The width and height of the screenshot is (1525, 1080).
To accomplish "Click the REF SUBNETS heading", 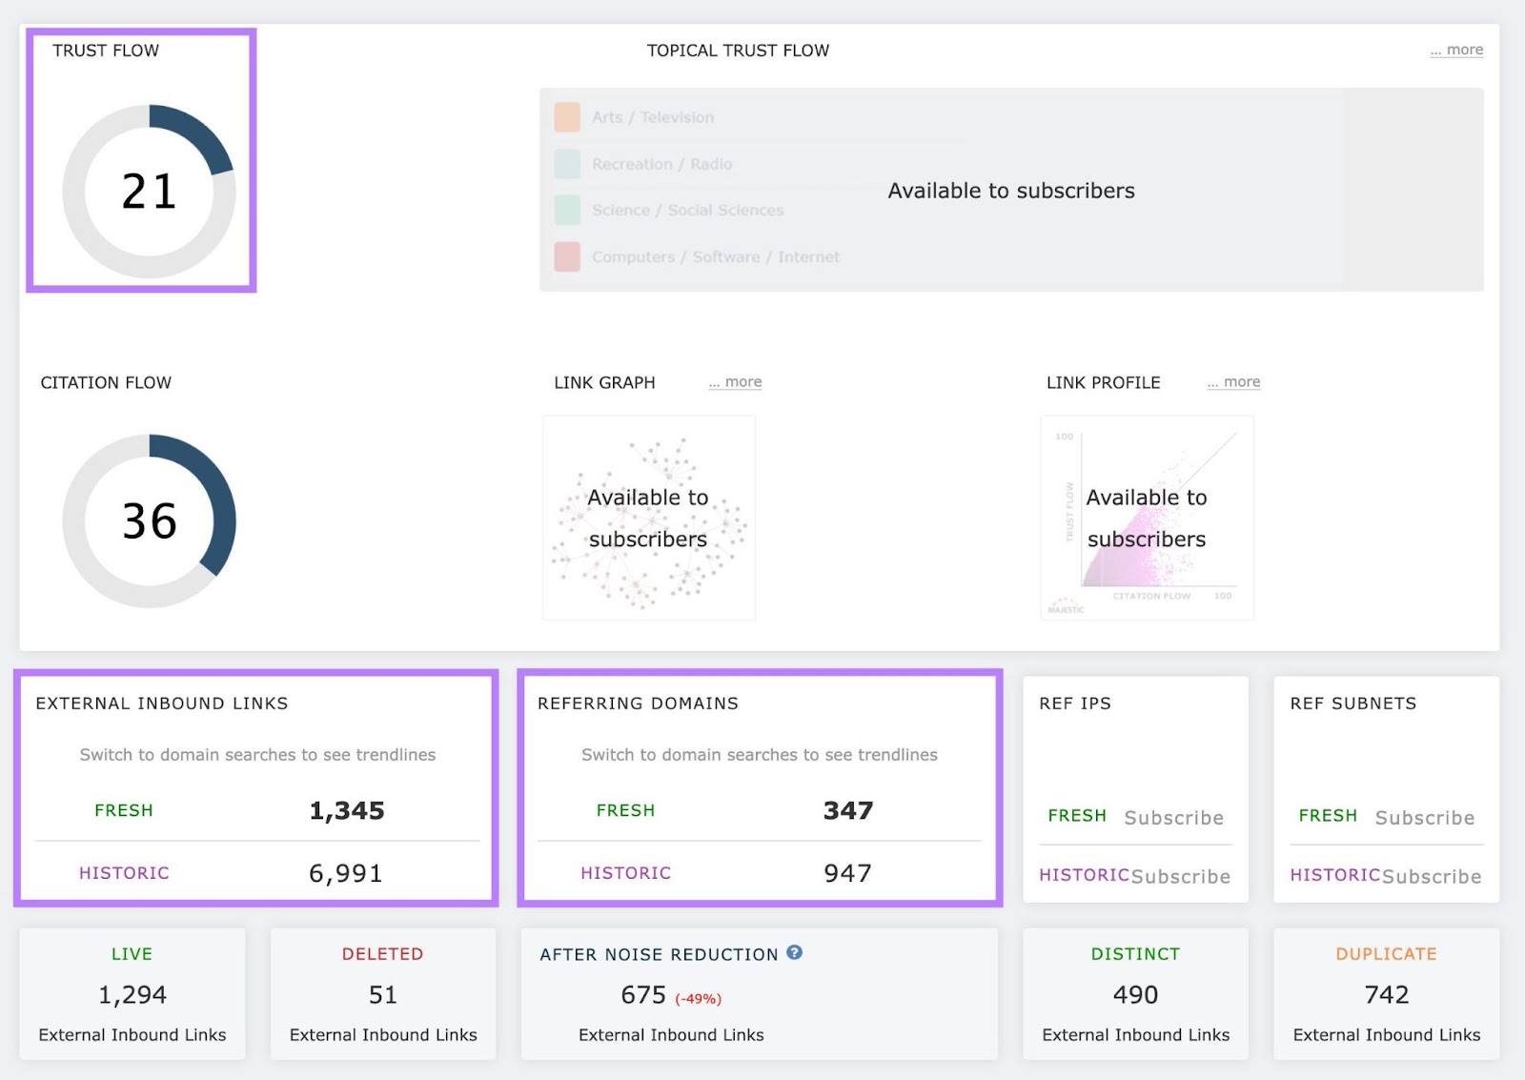I will 1353,703.
